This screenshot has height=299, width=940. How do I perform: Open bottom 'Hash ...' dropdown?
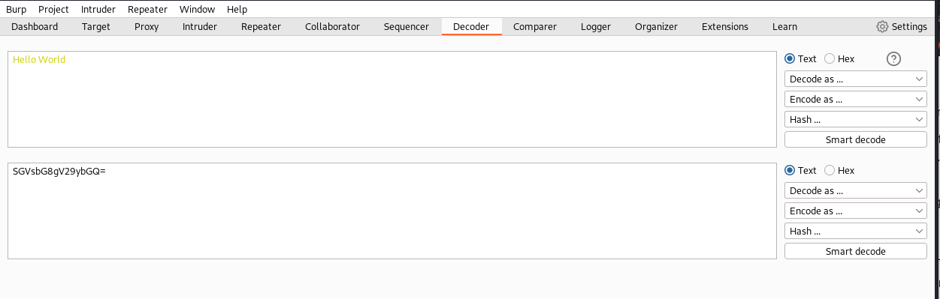coord(855,231)
